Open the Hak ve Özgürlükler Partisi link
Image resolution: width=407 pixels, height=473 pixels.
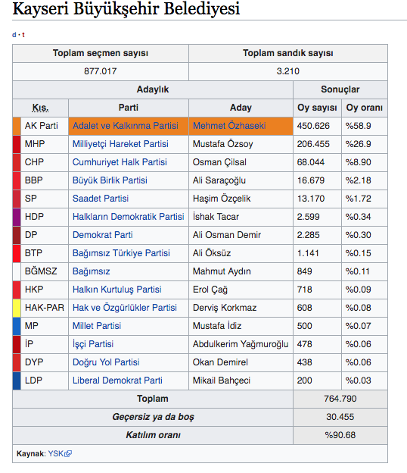click(x=125, y=308)
